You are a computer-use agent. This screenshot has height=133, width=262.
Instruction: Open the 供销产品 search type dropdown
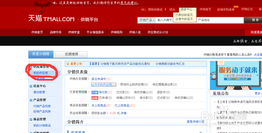tap(146, 20)
